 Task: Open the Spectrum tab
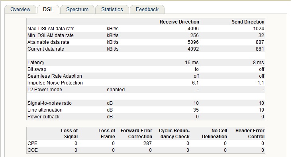tap(77, 9)
